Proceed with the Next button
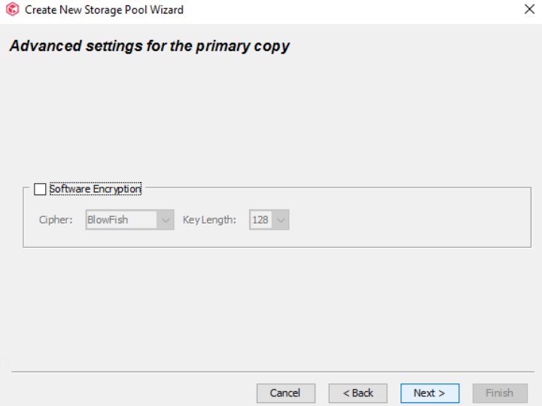Viewport: 542px width, 406px height. 430,392
